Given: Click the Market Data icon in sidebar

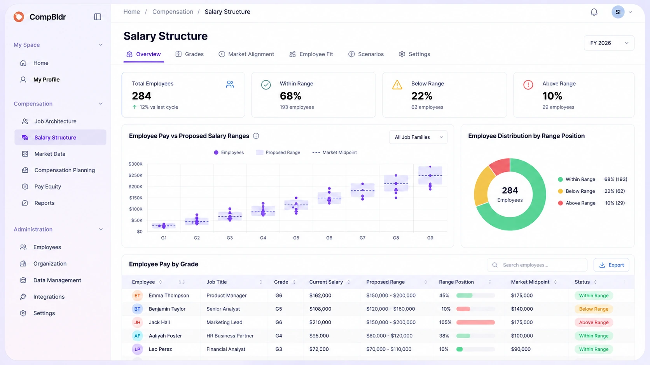Looking at the screenshot, I should (x=25, y=154).
